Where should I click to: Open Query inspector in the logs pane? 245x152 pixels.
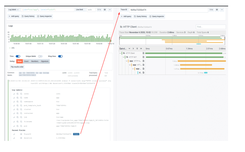click(x=44, y=16)
